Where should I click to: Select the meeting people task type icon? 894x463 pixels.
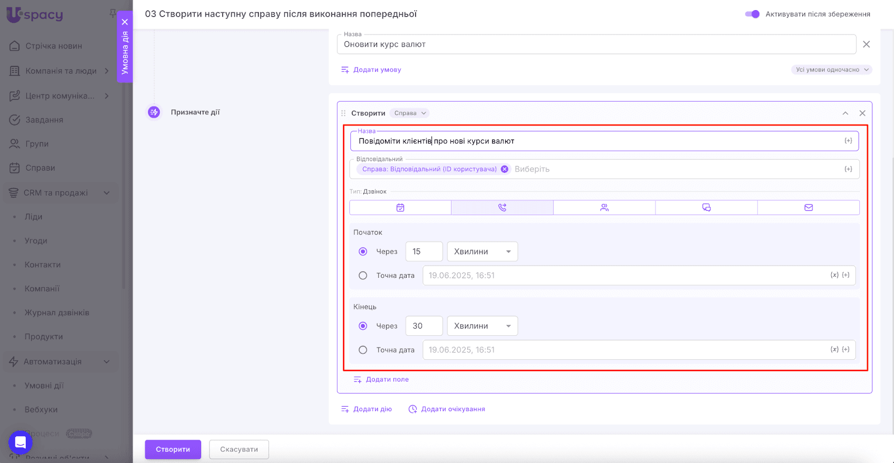point(604,208)
